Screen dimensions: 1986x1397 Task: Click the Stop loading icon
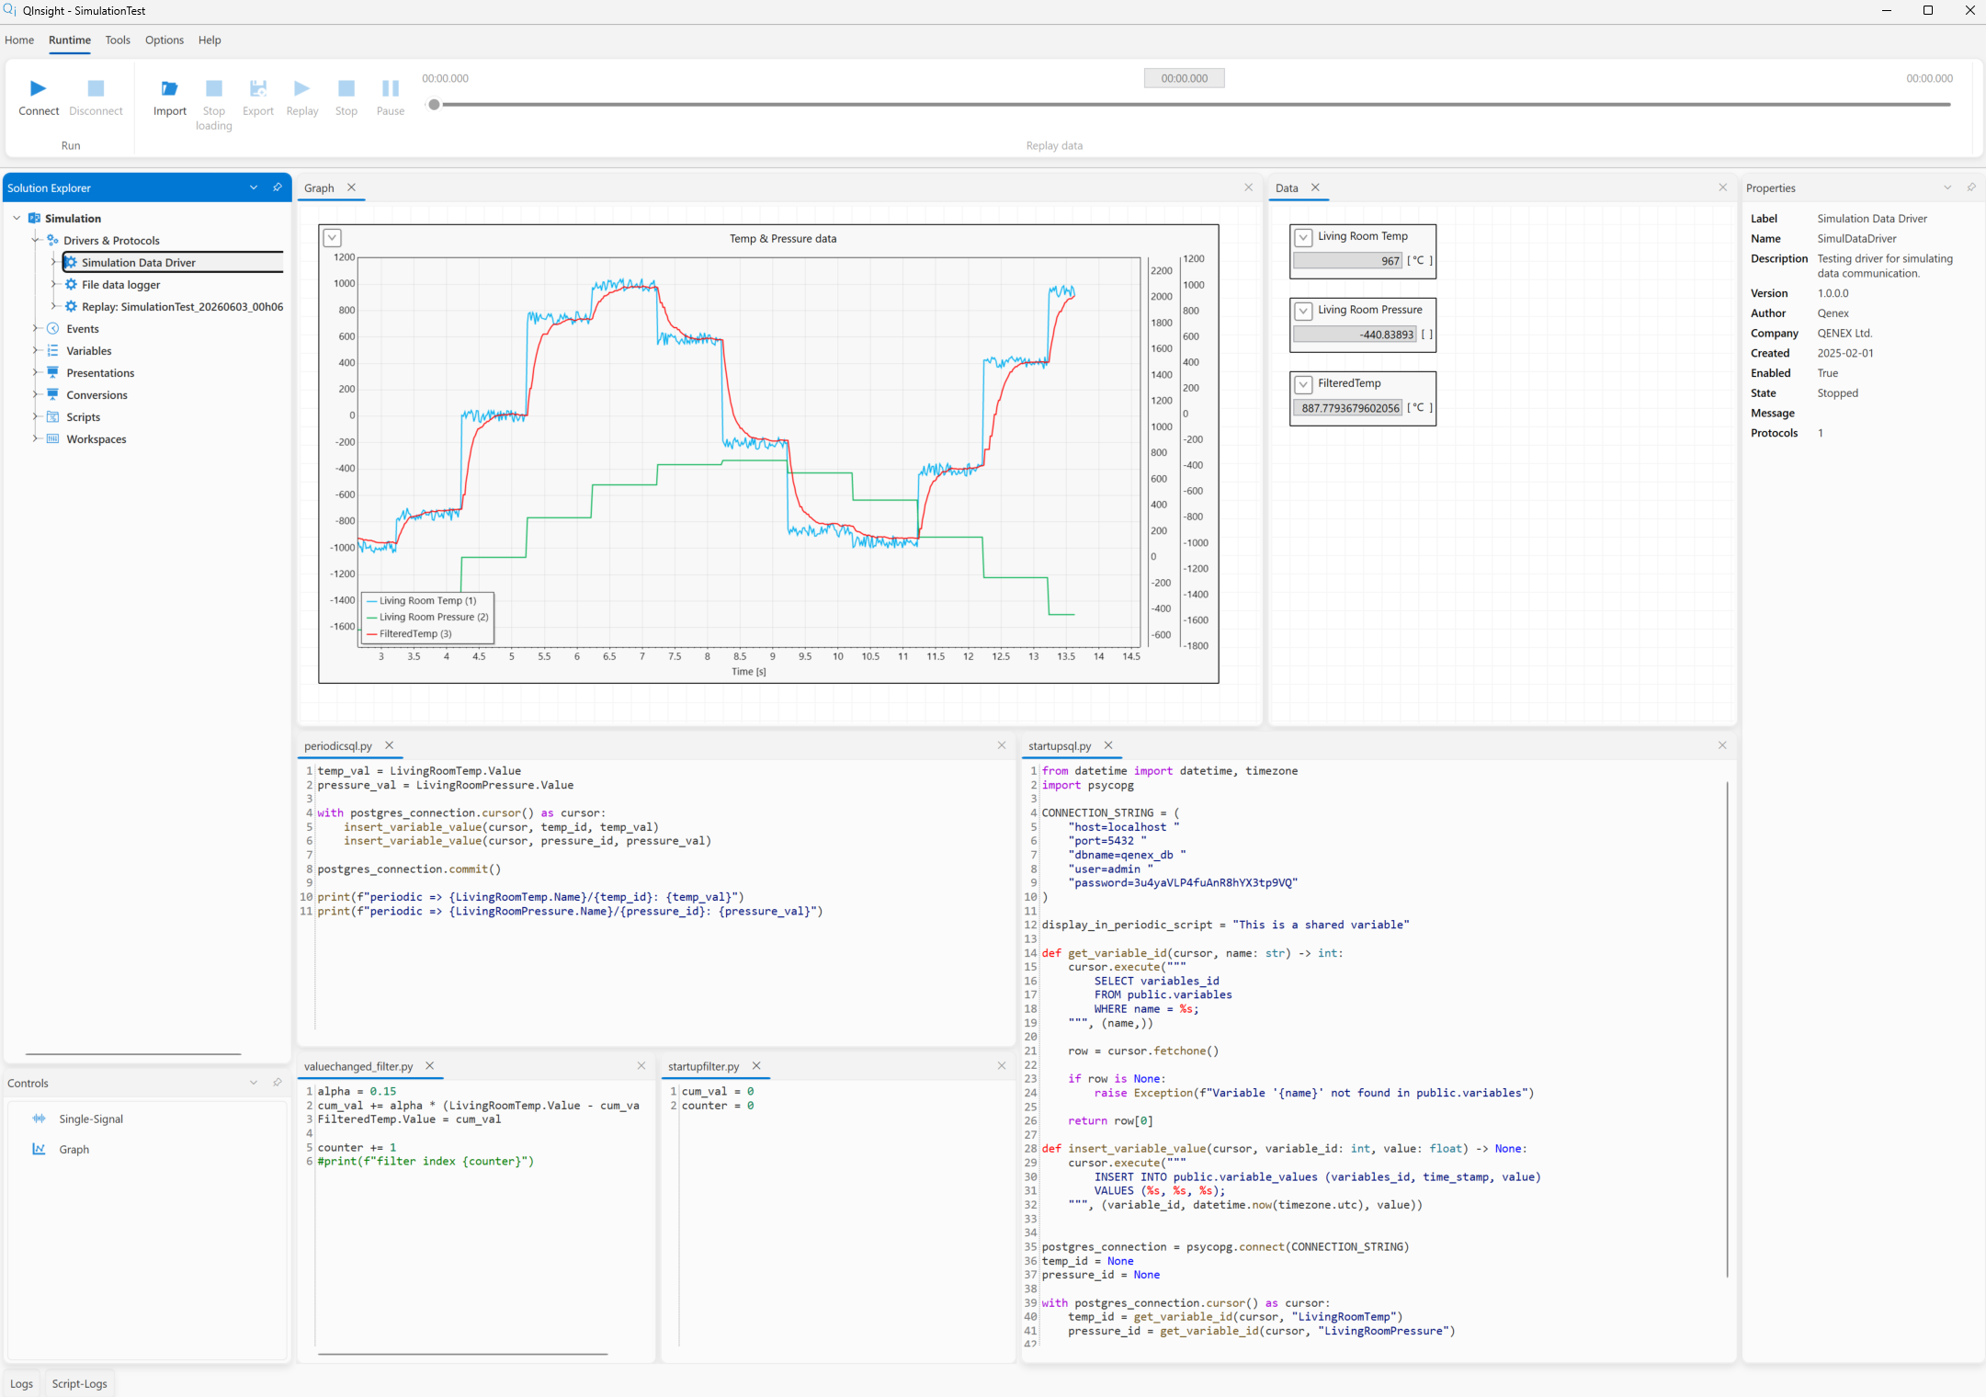(x=214, y=88)
